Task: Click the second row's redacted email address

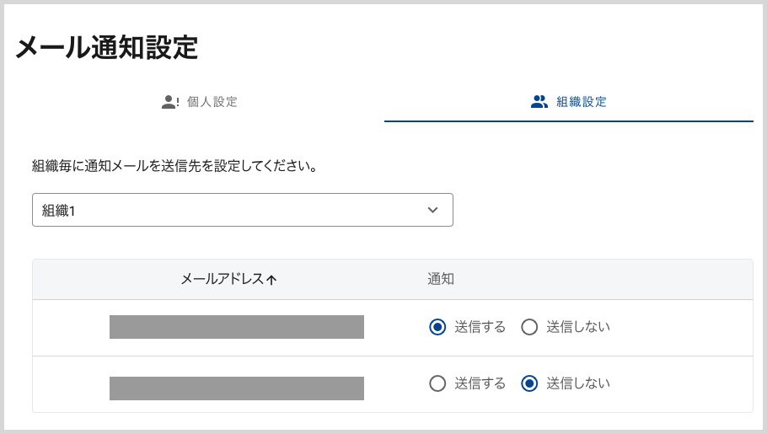Action: coord(236,388)
